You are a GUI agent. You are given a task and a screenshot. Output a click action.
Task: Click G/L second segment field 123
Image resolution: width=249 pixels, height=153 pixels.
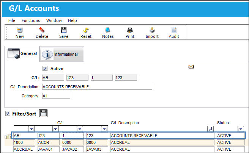[77, 78]
